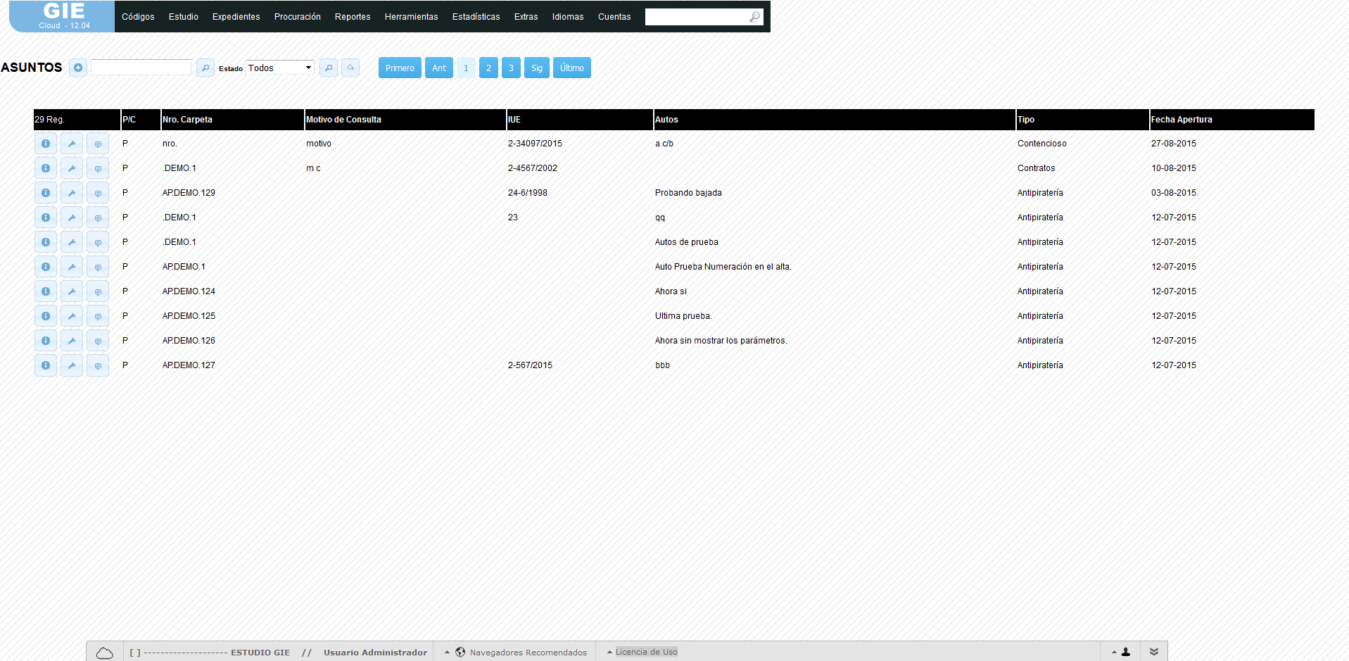The width and height of the screenshot is (1349, 661).
Task: Click the Contencioso tipo cell
Action: pyautogui.click(x=1041, y=144)
